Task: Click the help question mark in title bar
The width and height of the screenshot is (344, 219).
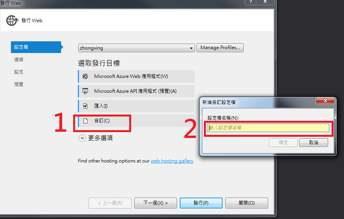Action: [251, 2]
